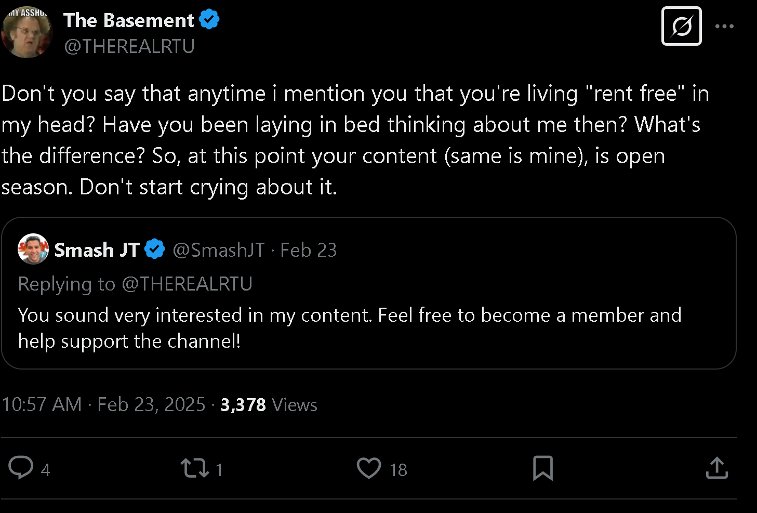The height and width of the screenshot is (513, 757).
Task: Open the @THEREALRTU handle under The Basement
Action: click(129, 46)
